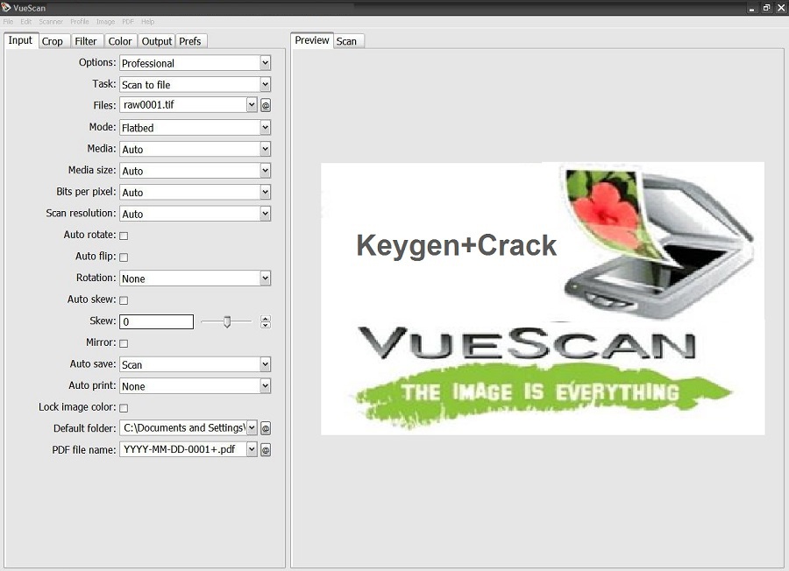Toggle the Auto skew checkbox
This screenshot has width=789, height=571.
124,300
